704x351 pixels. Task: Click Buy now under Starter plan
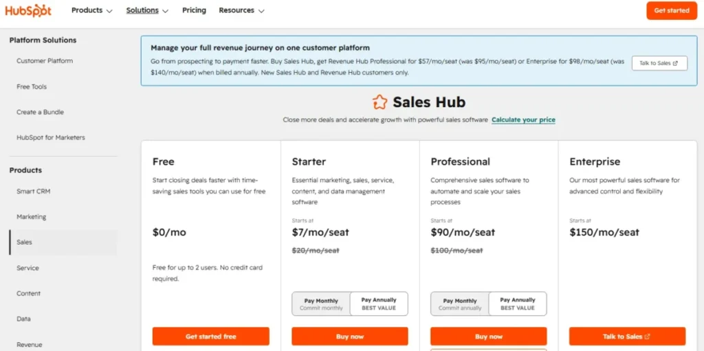pyautogui.click(x=350, y=336)
